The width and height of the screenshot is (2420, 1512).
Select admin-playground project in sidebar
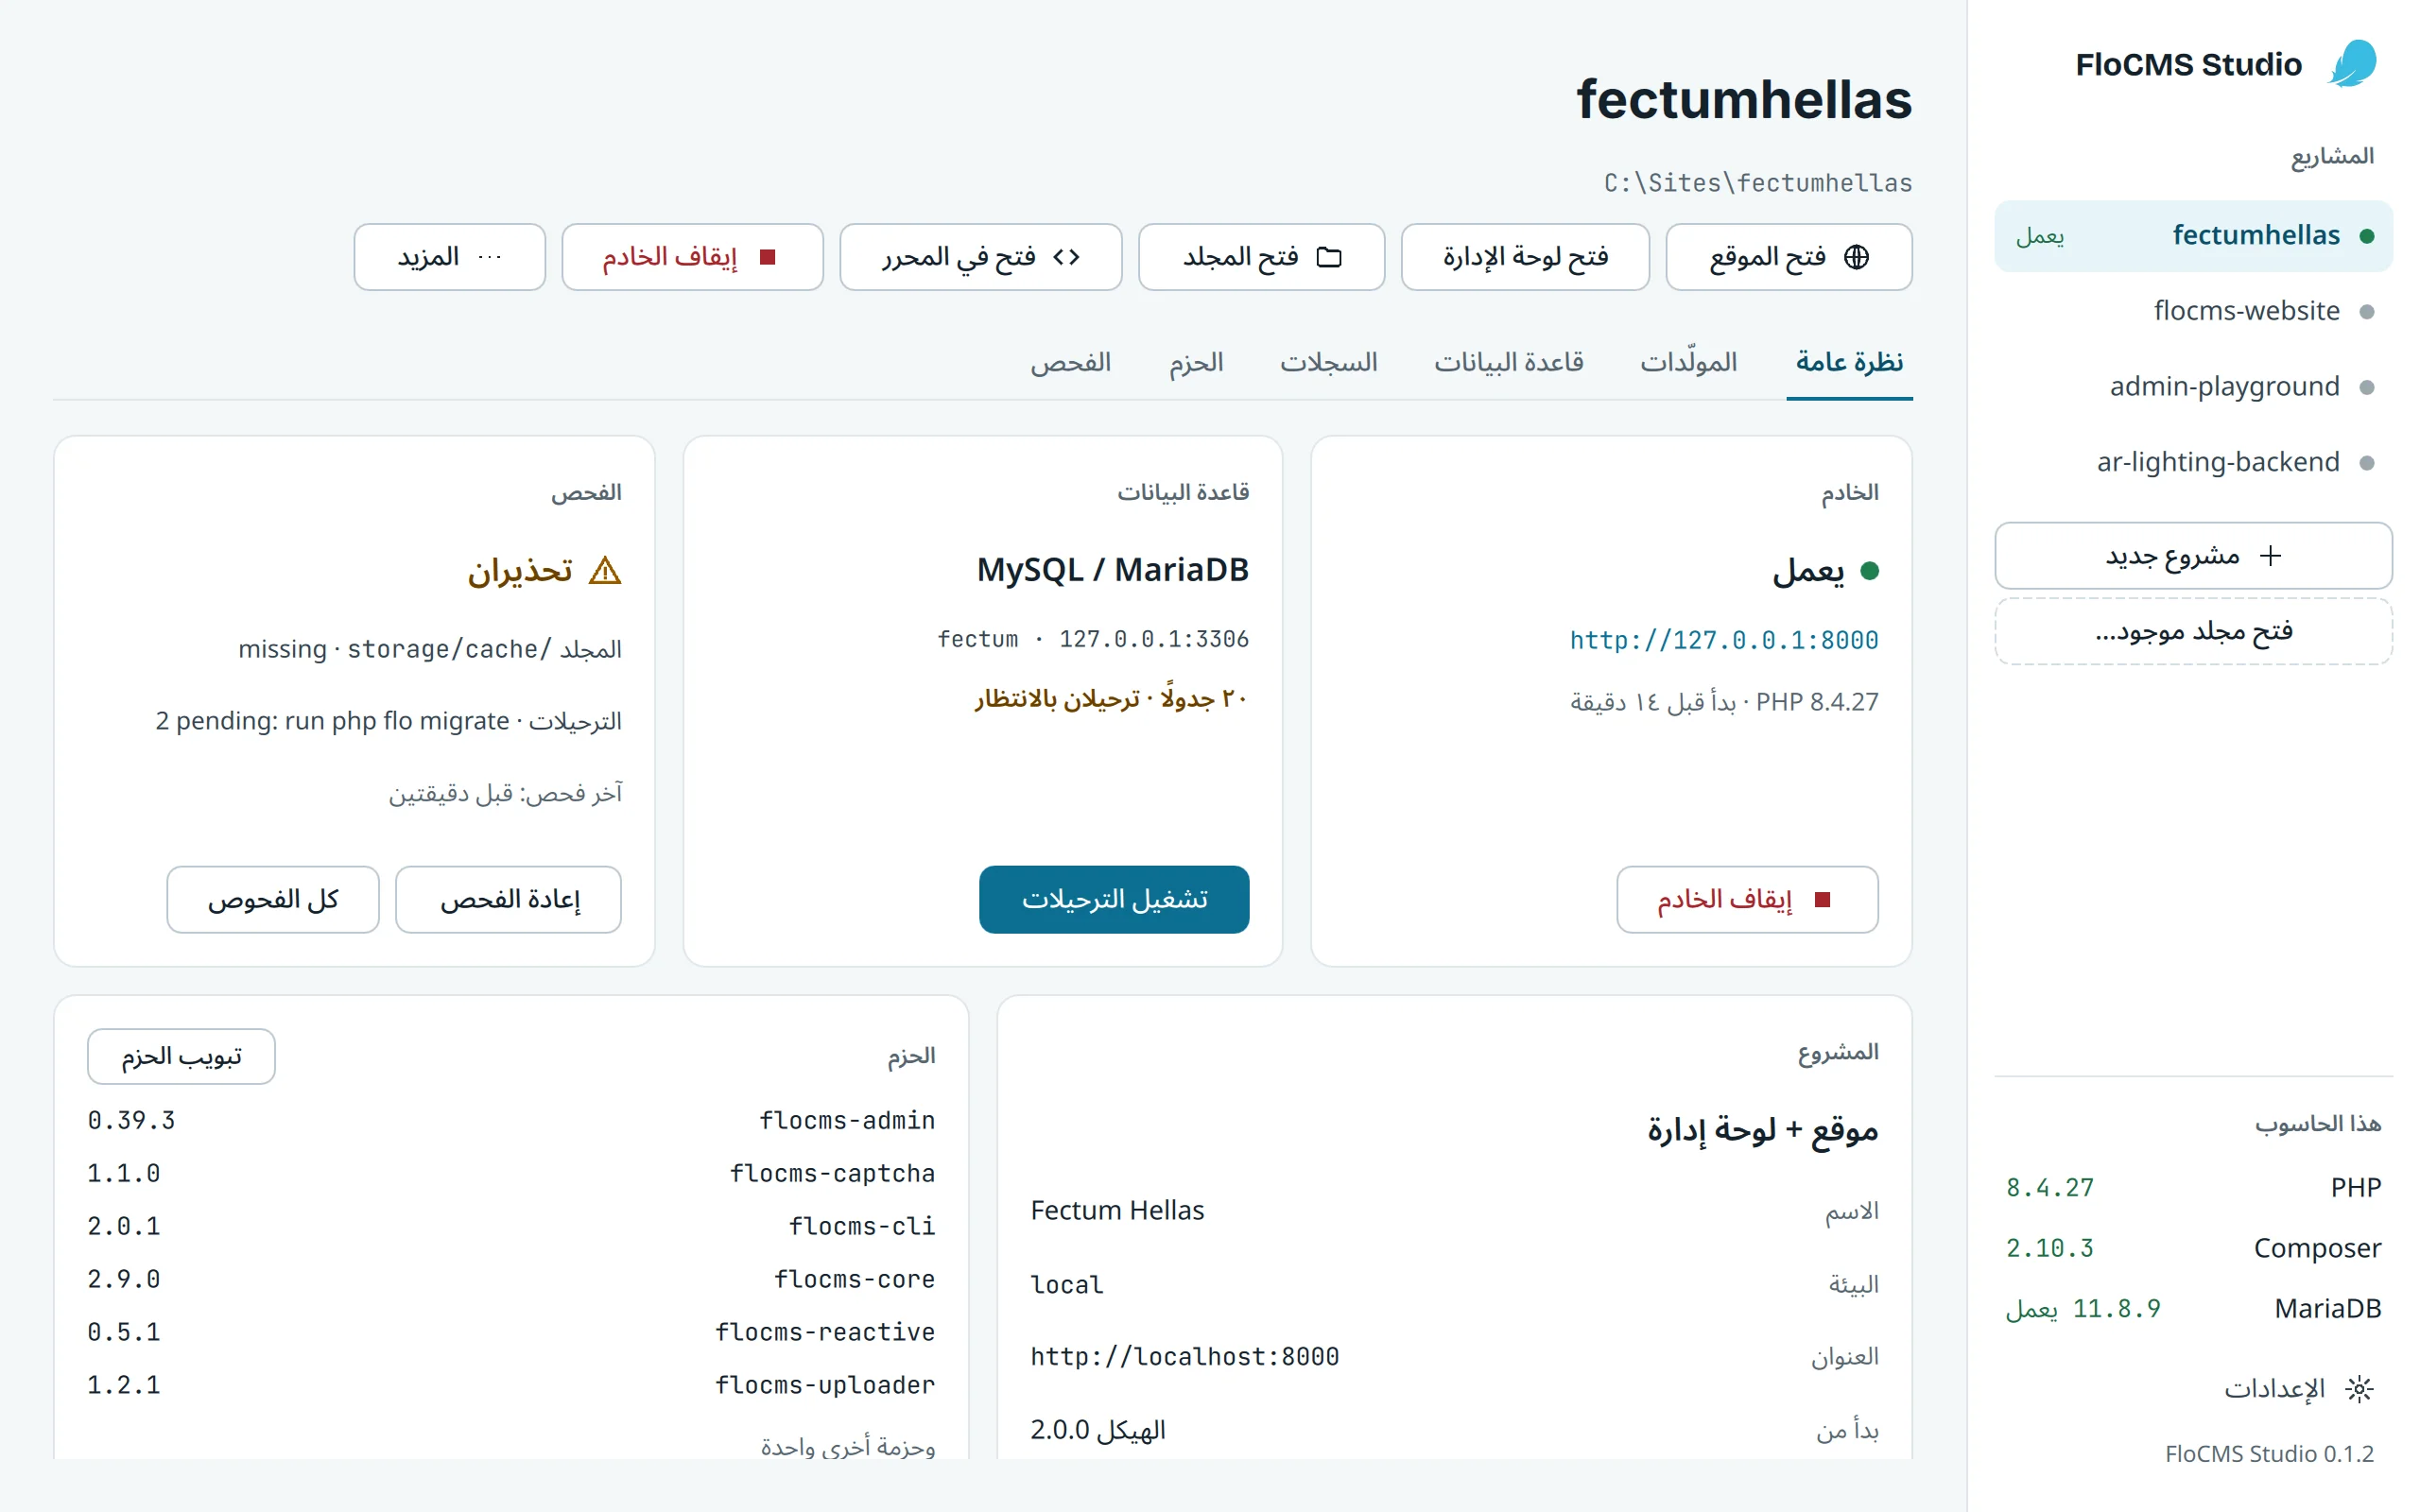click(x=2193, y=387)
